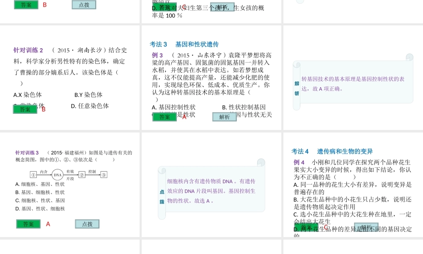This screenshot has width=423, height=254.
Task: Click 答案 button on 针对训练 3 slide
Action: tap(28, 224)
